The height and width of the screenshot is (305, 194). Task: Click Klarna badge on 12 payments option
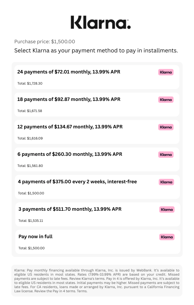(x=166, y=127)
